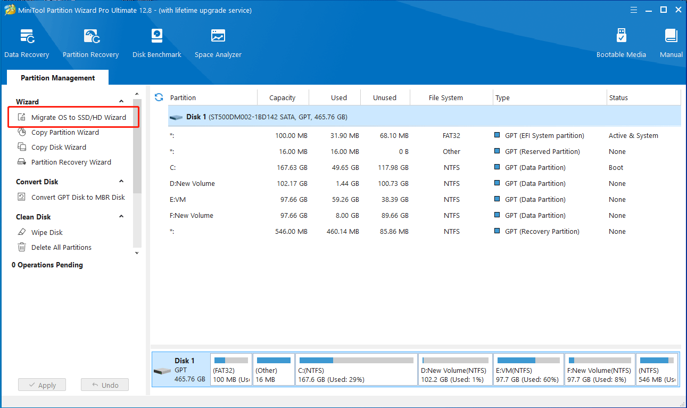Screen dimensions: 687x408
Task: Collapse the Clean Disk section
Action: pos(121,217)
